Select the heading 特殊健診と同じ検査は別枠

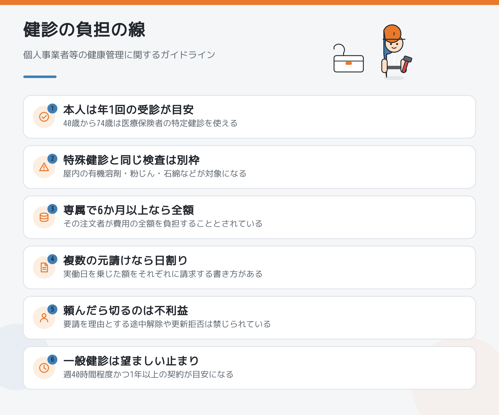click(131, 160)
